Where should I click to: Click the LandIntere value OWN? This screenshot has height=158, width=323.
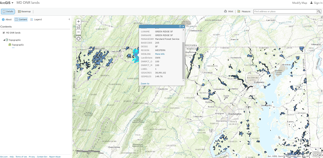(158, 58)
